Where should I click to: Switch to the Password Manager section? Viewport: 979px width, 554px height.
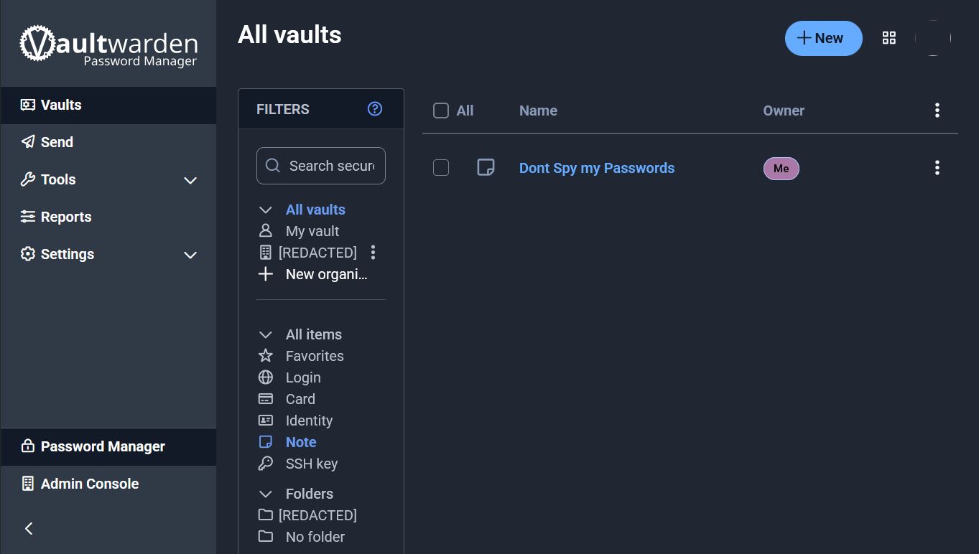tap(103, 446)
